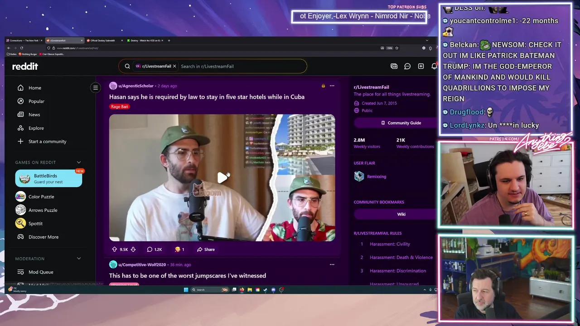580x326 pixels.
Task: Remove r/LivestreamFail filter from search
Action: tap(174, 66)
